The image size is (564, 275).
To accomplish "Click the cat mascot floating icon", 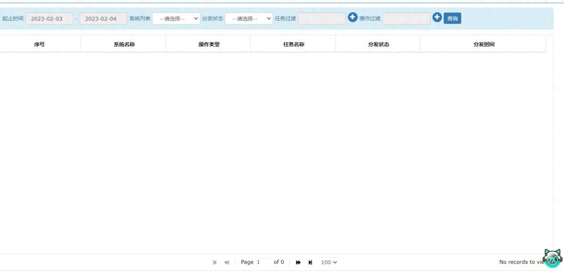I will (552, 258).
